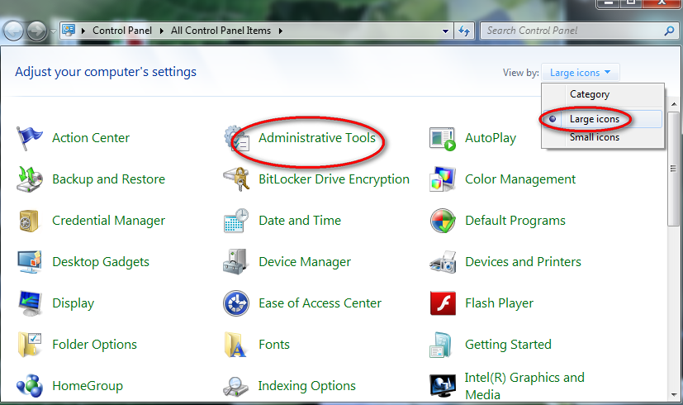This screenshot has height=405, width=683.
Task: Click the All Control Panel Items breadcrumb
Action: (x=221, y=31)
